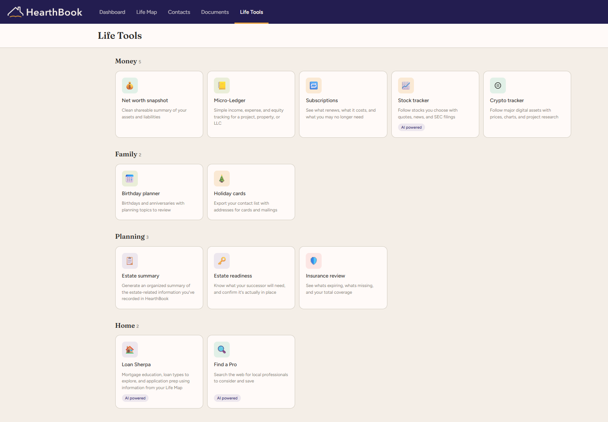Click the Stock tracker chart icon
Viewport: 608px width, 422px height.
click(406, 86)
